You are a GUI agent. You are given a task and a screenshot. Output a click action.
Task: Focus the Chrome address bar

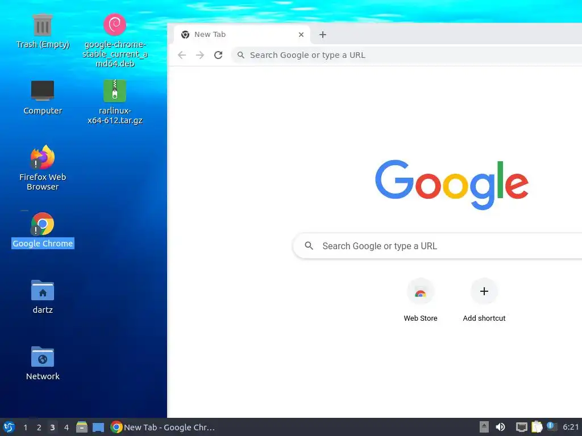tap(406, 55)
